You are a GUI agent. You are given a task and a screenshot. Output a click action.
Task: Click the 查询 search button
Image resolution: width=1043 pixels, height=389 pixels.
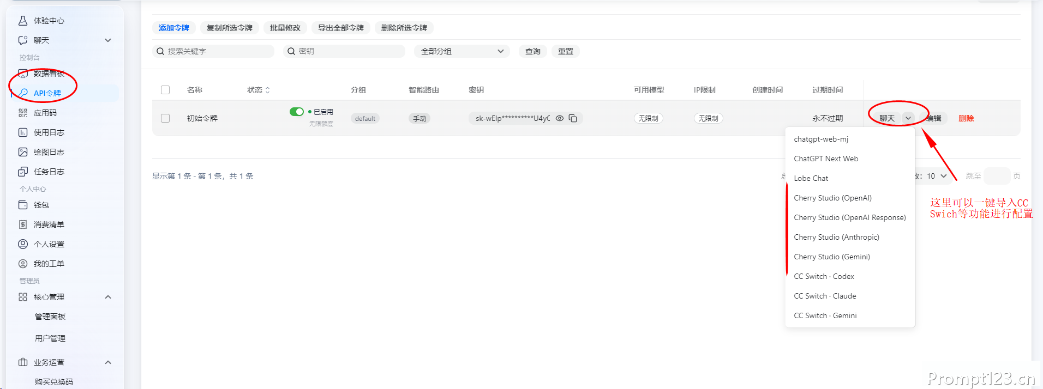coord(533,51)
